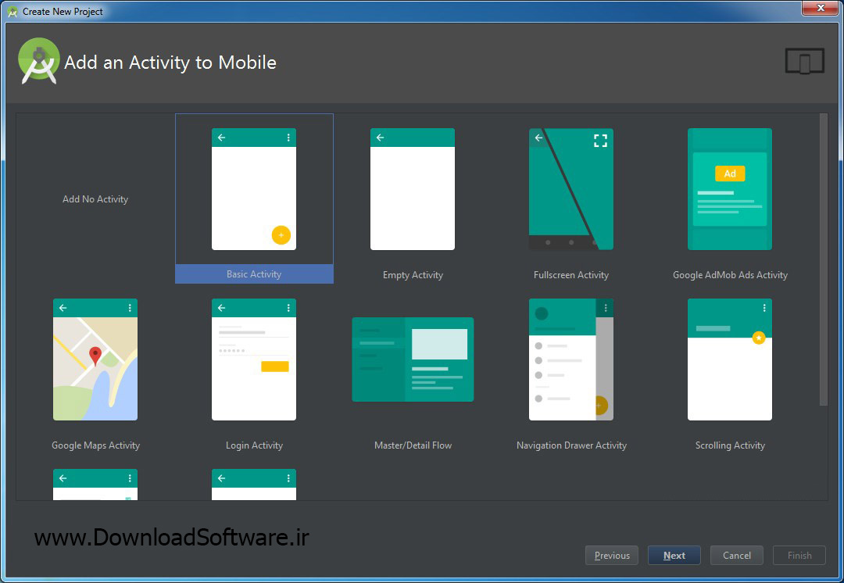Choose the Empty Activity template
Screen dimensions: 844x583
point(413,189)
